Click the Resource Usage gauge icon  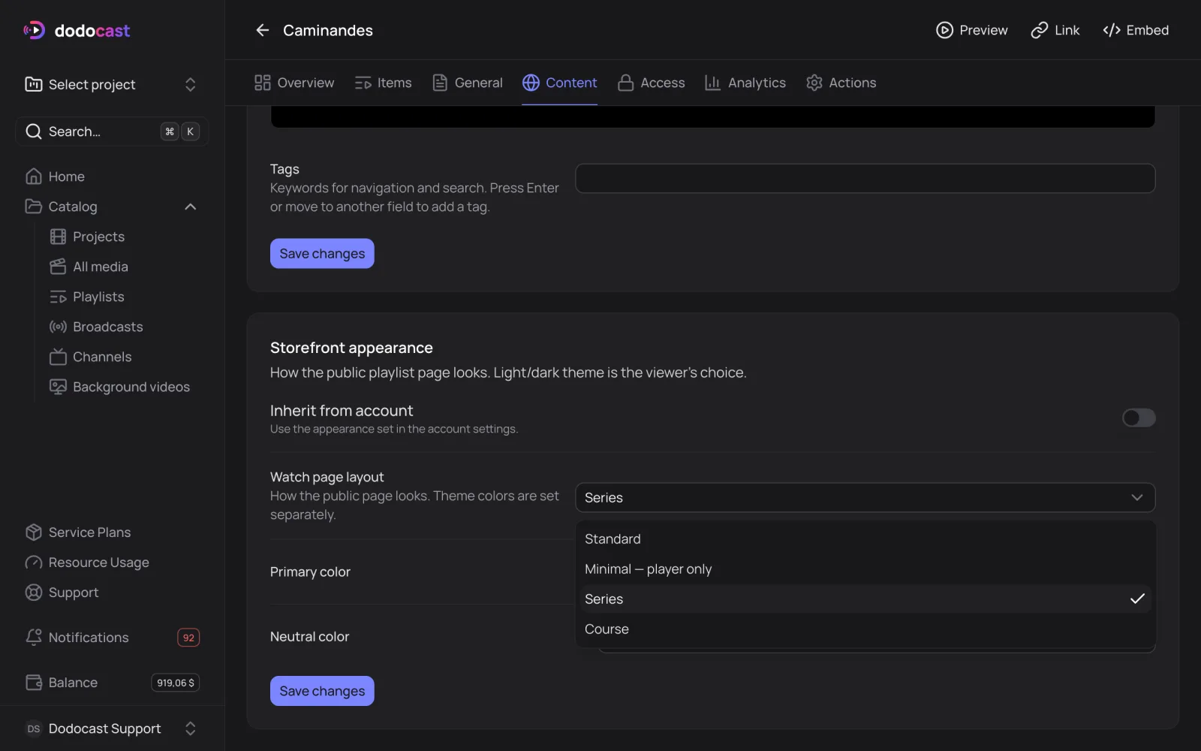coord(34,562)
